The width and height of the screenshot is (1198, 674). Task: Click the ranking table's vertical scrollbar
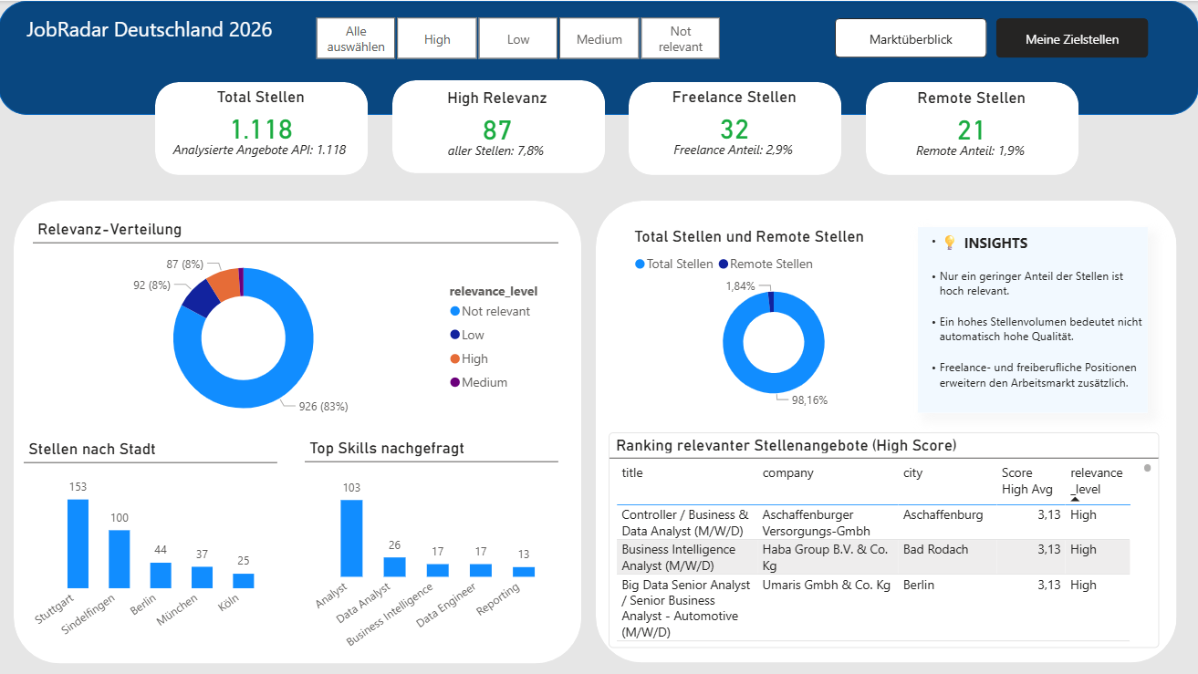1147,469
